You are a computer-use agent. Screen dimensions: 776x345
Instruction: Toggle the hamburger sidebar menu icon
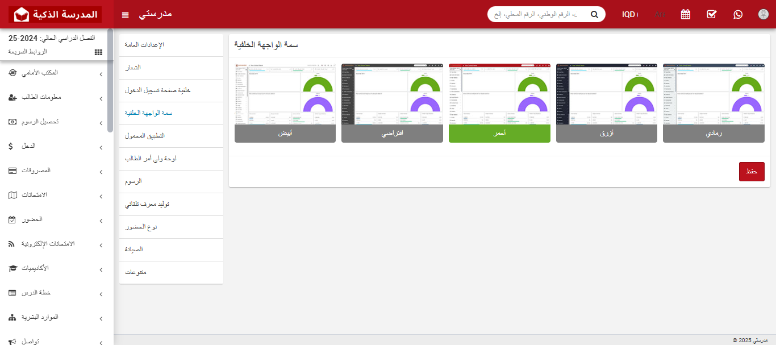click(126, 14)
